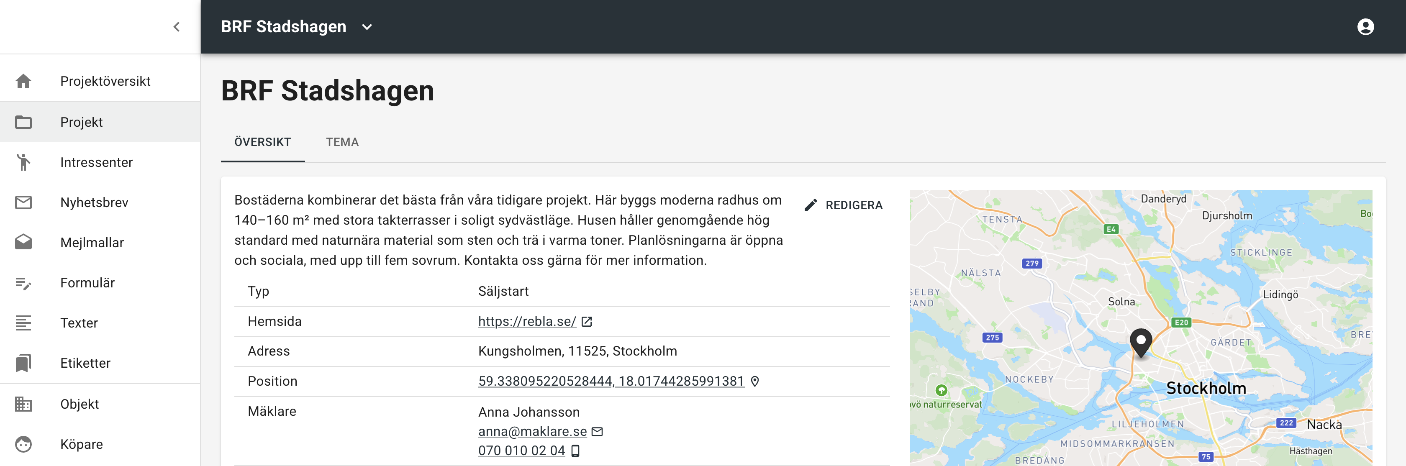The height and width of the screenshot is (466, 1406).
Task: Click the phone icon after 070 010 02 04
Action: coord(575,451)
